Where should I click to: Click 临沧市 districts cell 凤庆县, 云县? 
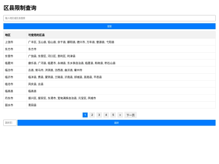pyautogui.click(x=121, y=84)
